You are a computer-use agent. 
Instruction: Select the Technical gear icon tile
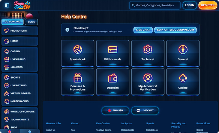[x=148, y=53]
